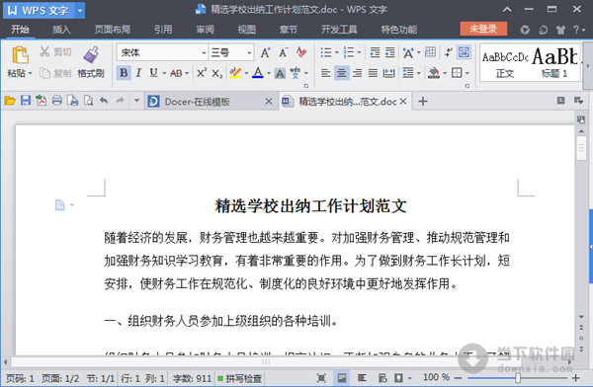Click the zoom slider handle
This screenshot has width=593, height=387.
click(517, 378)
